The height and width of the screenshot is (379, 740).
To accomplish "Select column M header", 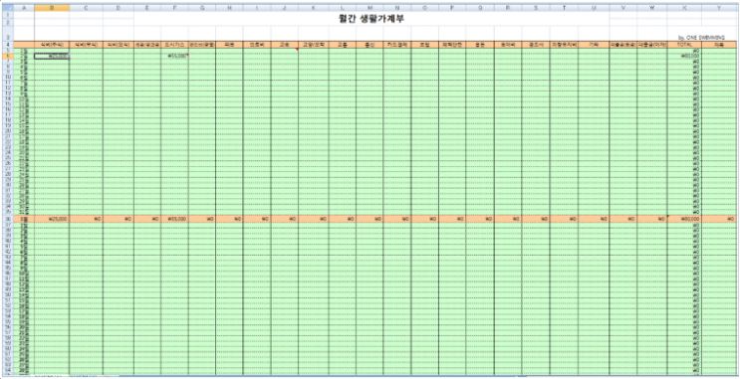I will (370, 8).
